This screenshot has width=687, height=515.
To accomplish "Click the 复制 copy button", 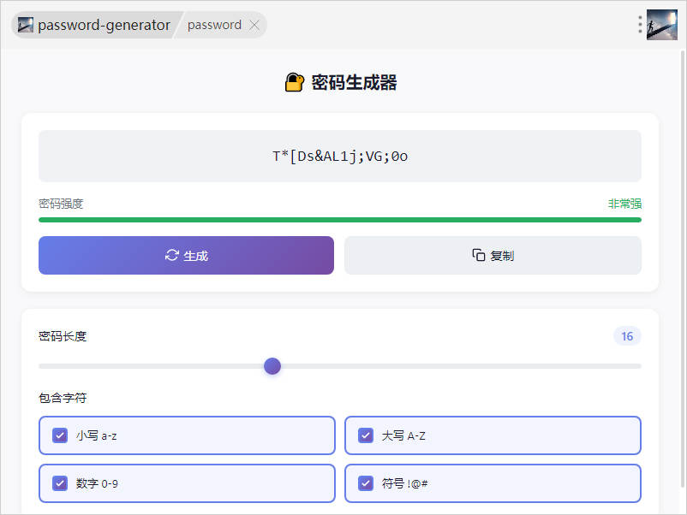I will click(x=493, y=256).
